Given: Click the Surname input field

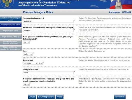Looking at the screenshot, I should click(48, 21).
